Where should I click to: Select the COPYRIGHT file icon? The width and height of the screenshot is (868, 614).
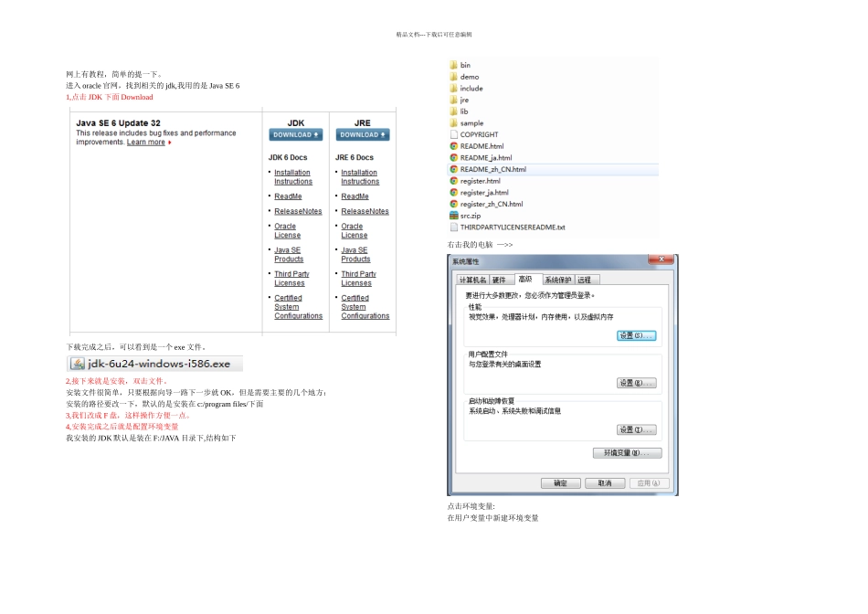point(453,134)
